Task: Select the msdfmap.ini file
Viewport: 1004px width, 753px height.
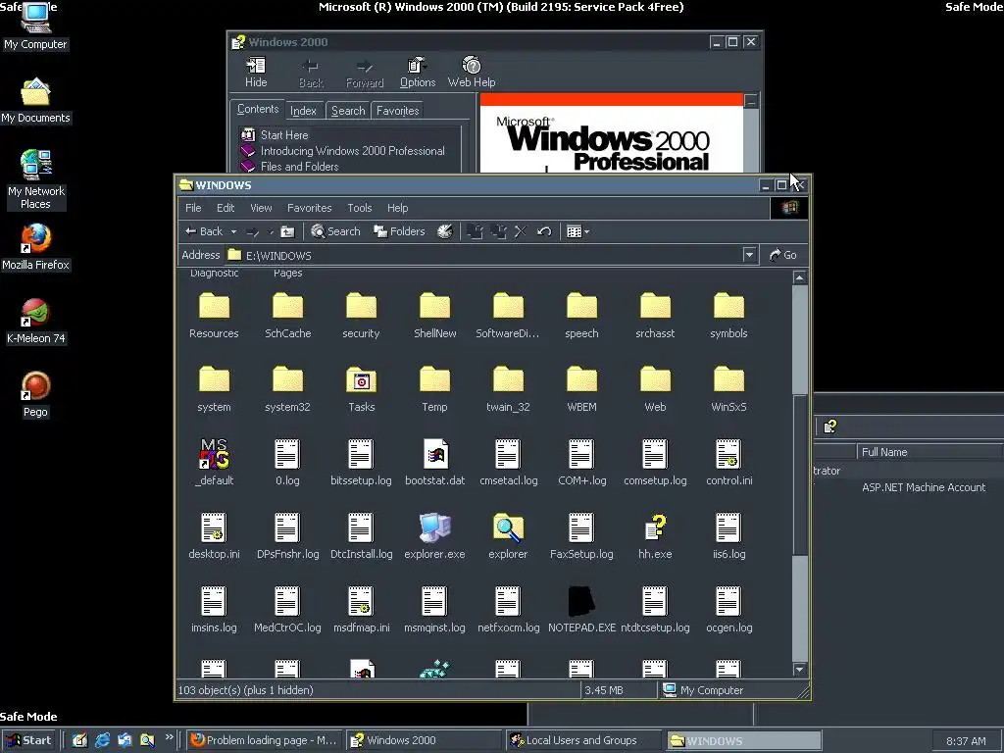Action: (x=361, y=610)
